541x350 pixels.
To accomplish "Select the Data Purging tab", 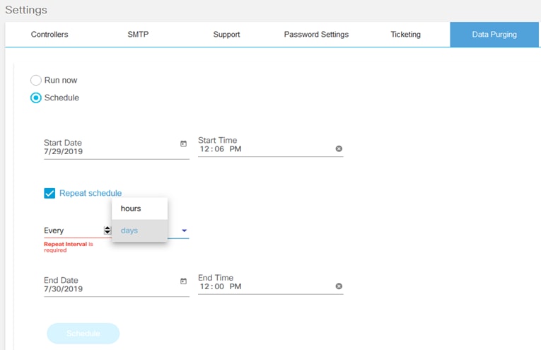I will 494,34.
